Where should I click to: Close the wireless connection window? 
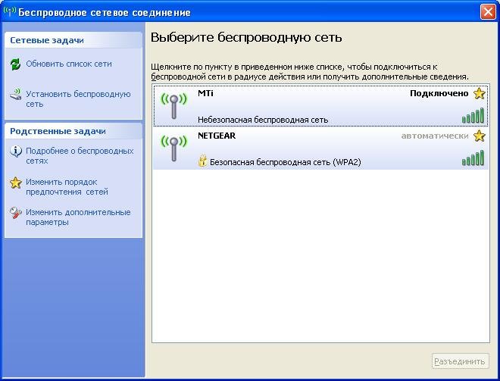488,12
